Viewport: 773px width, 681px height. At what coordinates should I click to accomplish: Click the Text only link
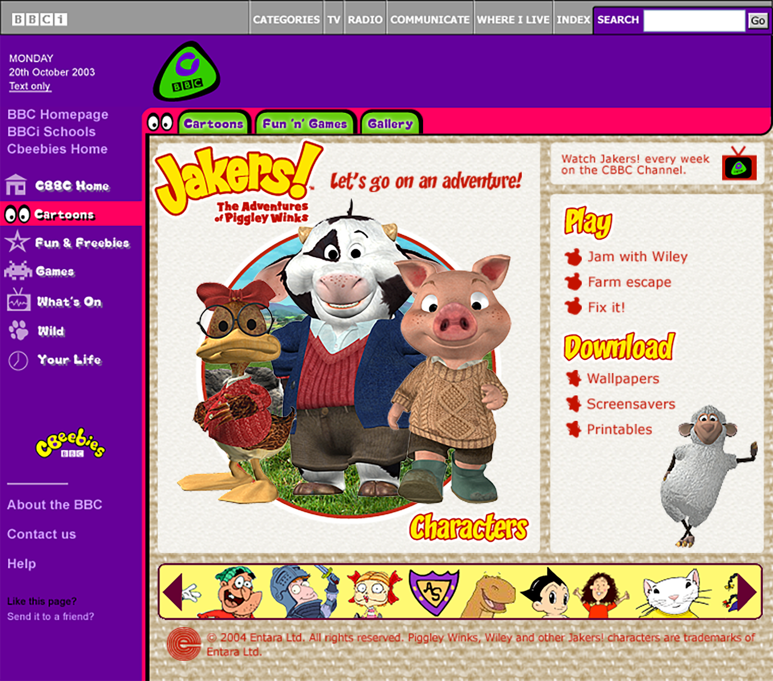(x=30, y=86)
